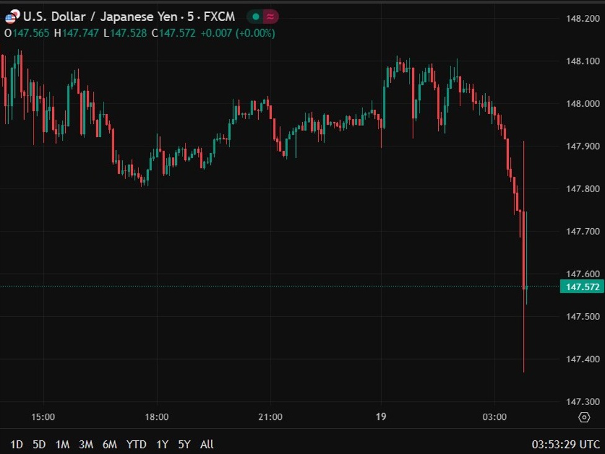Click the current price label 147.572
The image size is (605, 454).
(x=583, y=287)
